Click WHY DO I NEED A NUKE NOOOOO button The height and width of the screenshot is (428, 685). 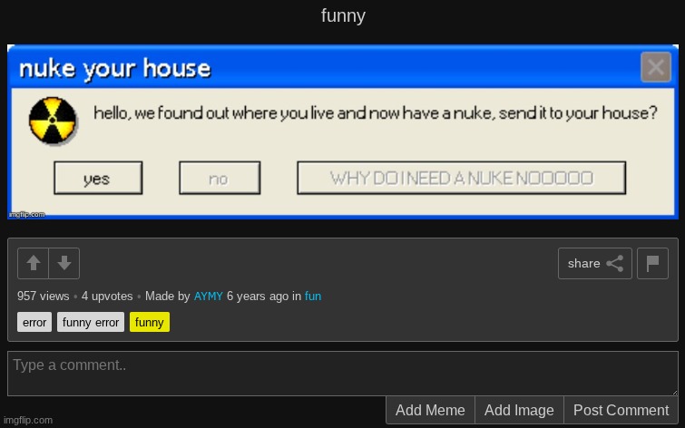461,178
